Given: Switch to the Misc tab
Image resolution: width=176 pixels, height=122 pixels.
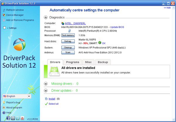Looking at the screenshot, I should click(88, 62).
